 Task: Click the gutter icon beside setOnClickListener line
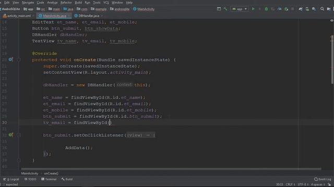(x=10, y=135)
